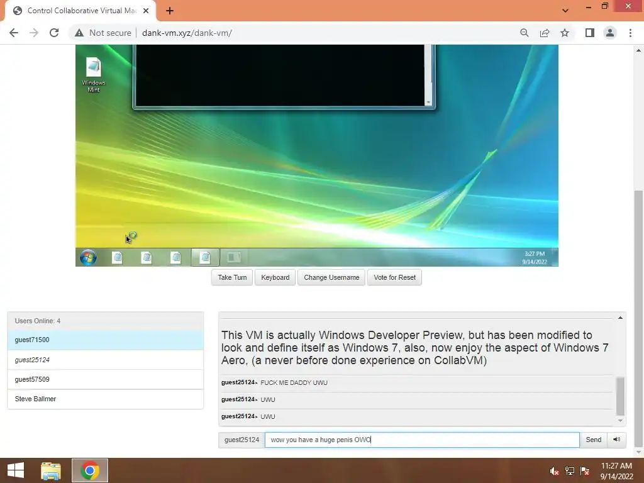Open the Not secure site info

point(103,33)
